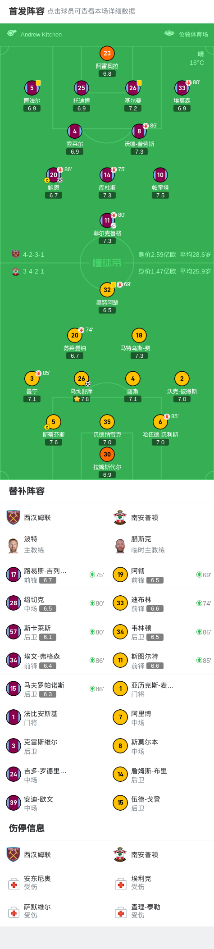Select 鲍恩 number 20 captain badge

[x=54, y=175]
